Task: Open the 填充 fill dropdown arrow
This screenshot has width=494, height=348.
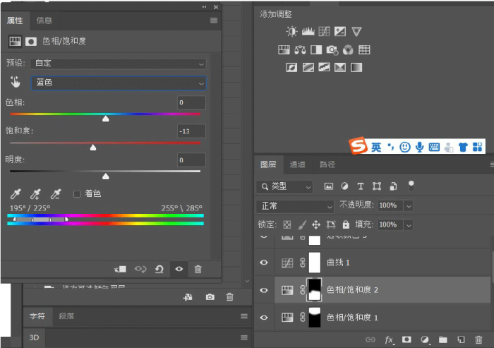Action: point(409,225)
